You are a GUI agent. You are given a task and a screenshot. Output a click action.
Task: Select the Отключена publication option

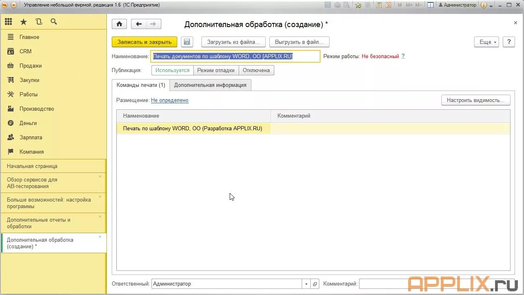pyautogui.click(x=256, y=70)
